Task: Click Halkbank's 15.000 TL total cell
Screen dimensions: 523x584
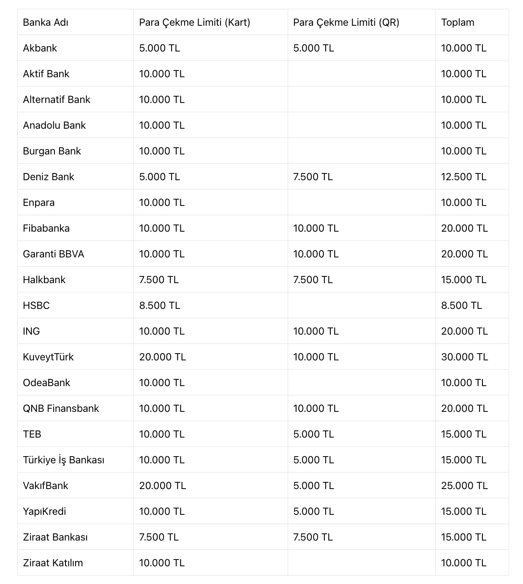Action: pyautogui.click(x=463, y=280)
